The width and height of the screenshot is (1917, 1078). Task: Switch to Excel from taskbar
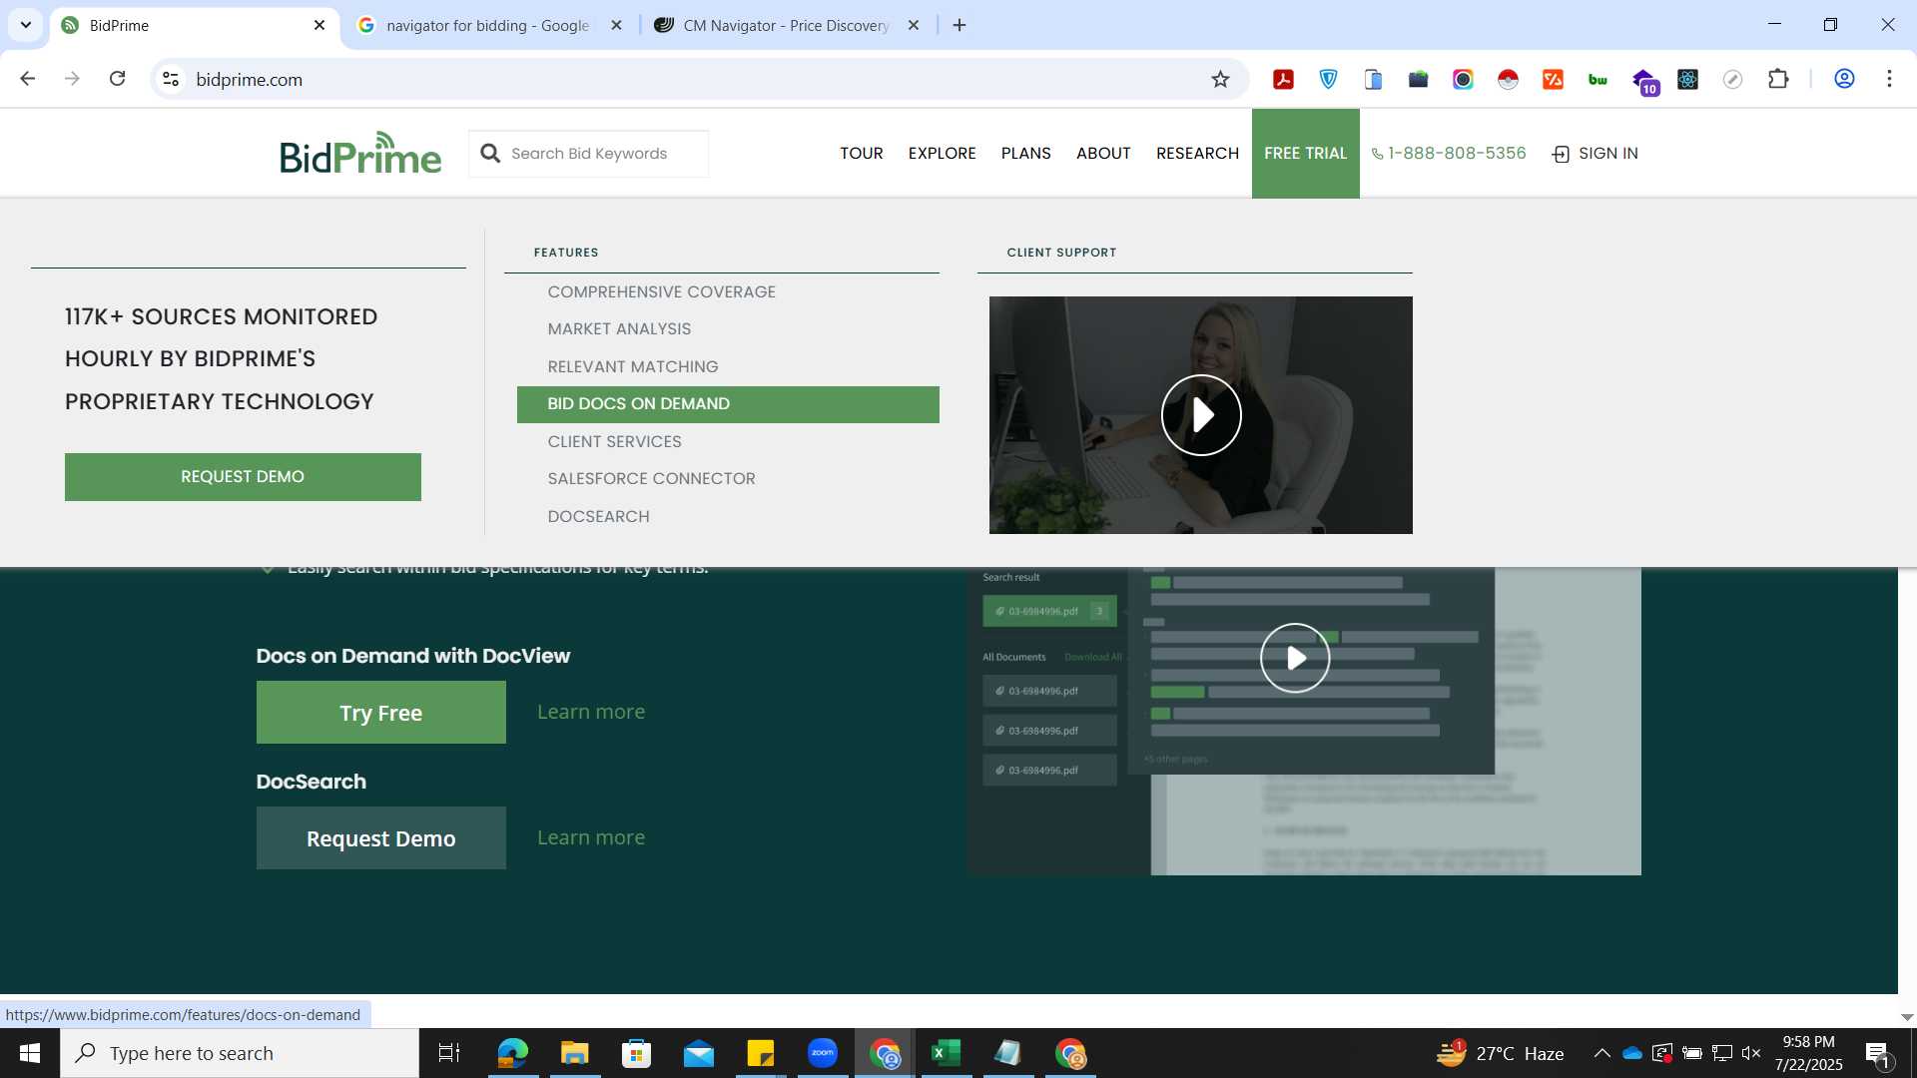(x=946, y=1053)
